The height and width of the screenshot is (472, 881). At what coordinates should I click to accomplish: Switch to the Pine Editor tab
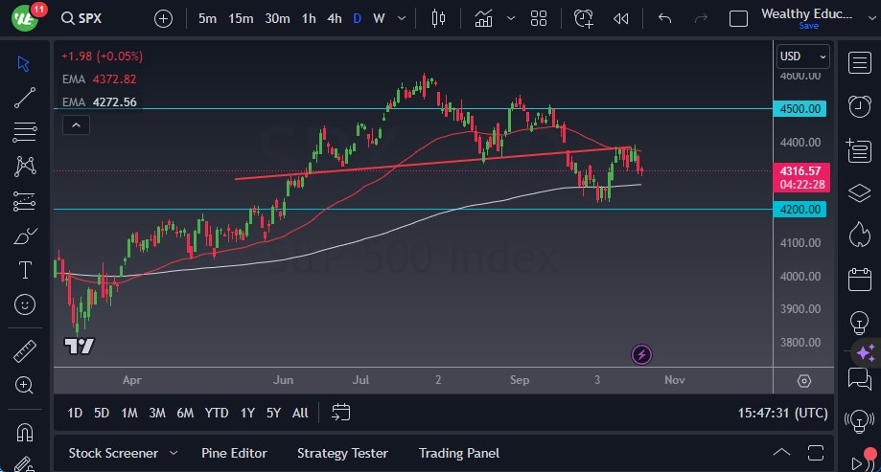[234, 453]
